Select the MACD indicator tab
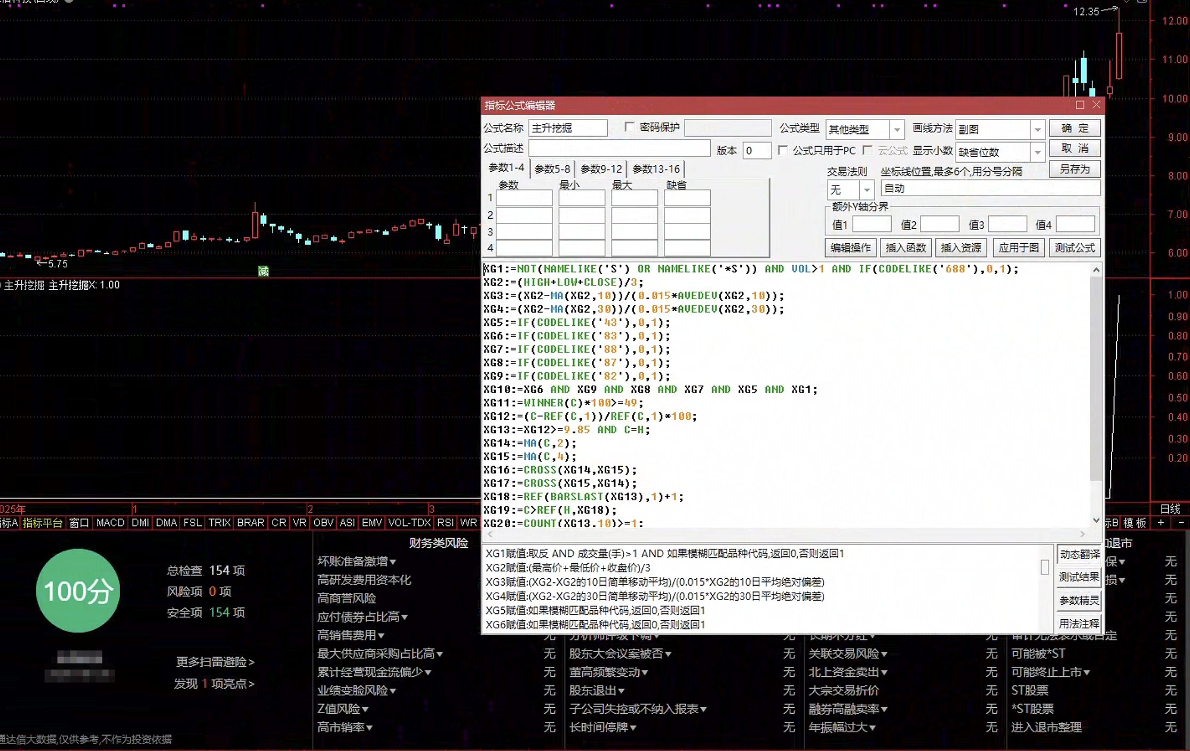This screenshot has width=1190, height=751. (110, 523)
